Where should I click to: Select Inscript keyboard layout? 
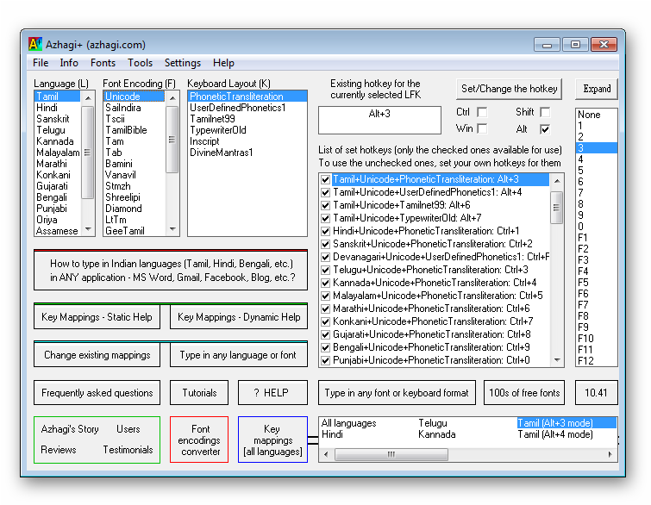pos(247,141)
